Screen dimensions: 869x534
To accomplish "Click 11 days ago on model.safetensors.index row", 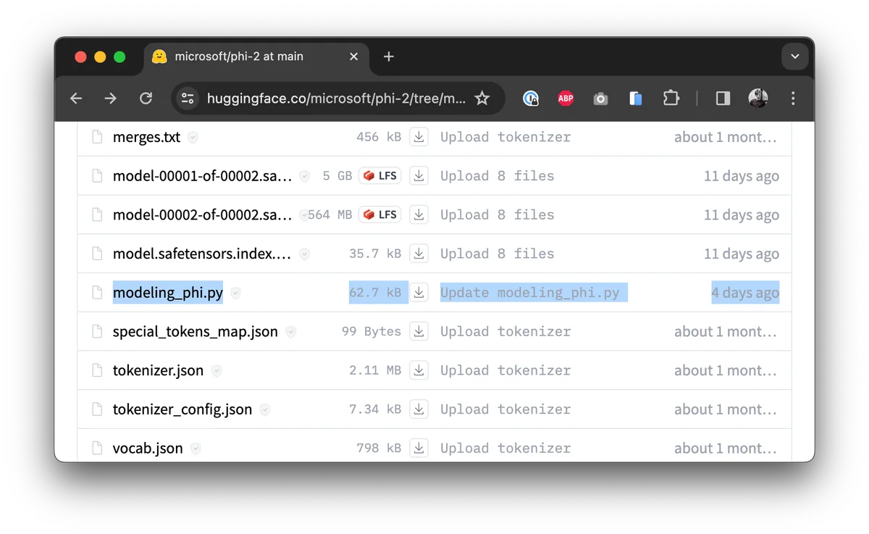I will (742, 254).
